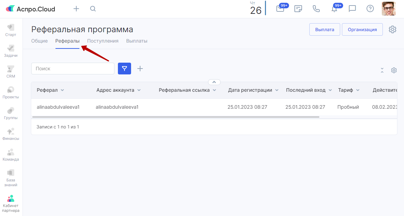Open Адрес аккаунта column dropdown arrow
Viewport: 404px width, 216px height.
tap(139, 90)
